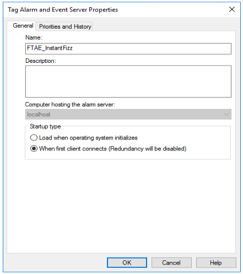Click the Name field containing FTAE_InstantFizz
This screenshot has height=274, width=243.
pos(128,49)
